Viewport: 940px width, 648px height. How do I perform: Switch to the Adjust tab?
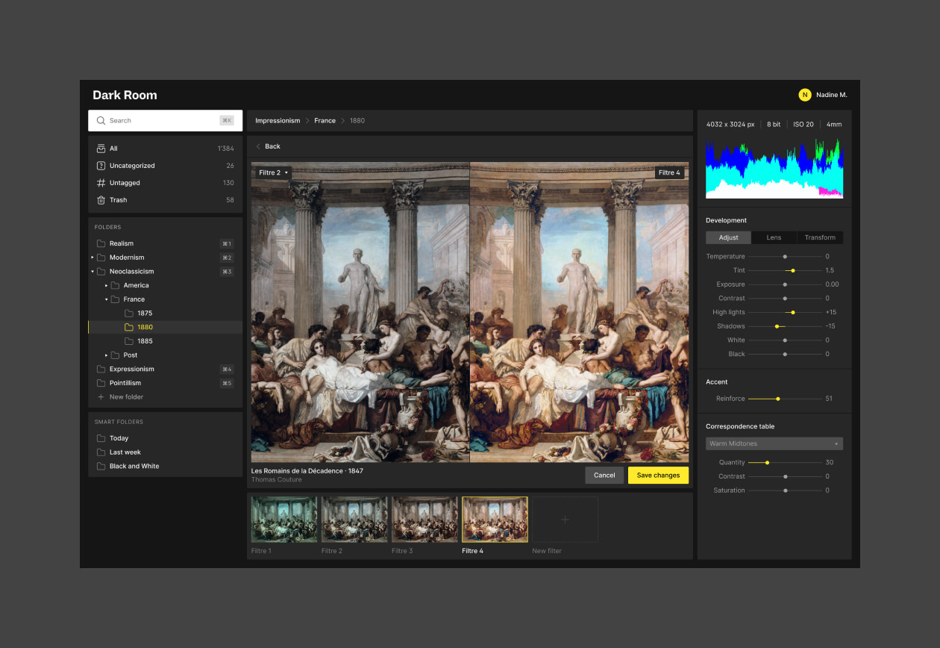point(729,237)
